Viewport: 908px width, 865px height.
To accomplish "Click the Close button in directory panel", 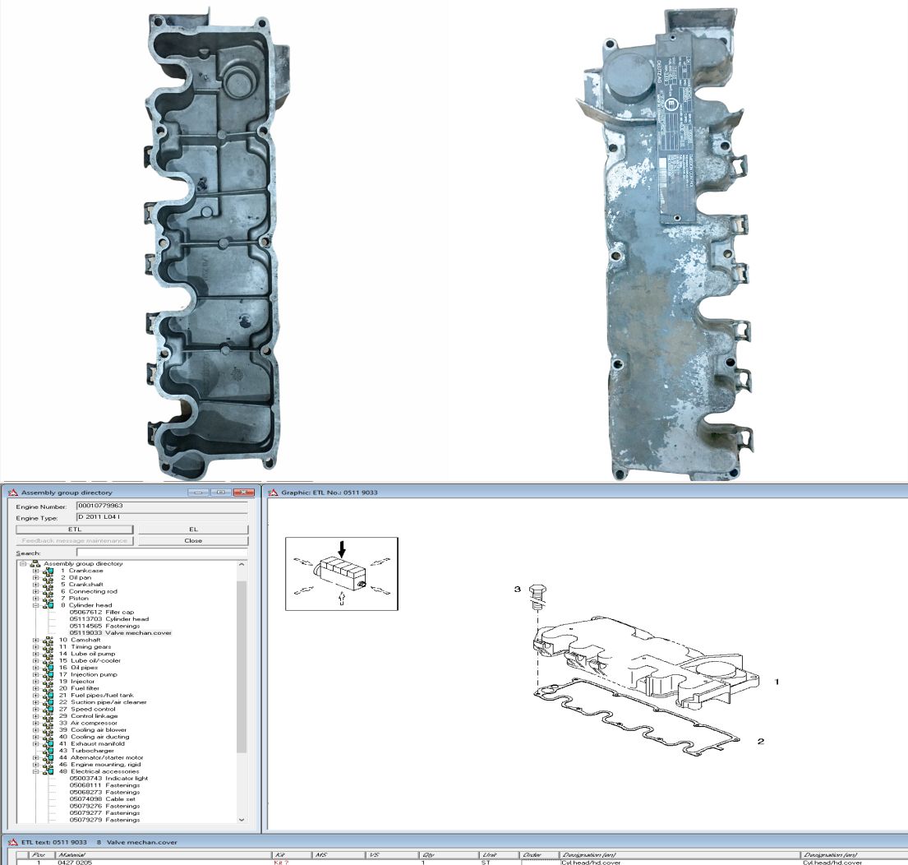I will (x=193, y=541).
